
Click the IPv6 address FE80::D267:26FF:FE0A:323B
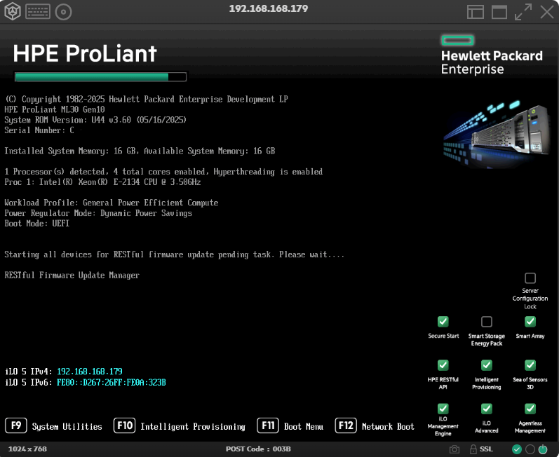[x=112, y=382]
